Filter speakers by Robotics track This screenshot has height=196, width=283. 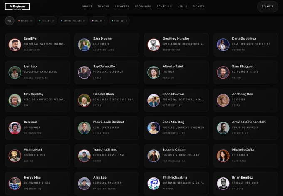[119, 21]
